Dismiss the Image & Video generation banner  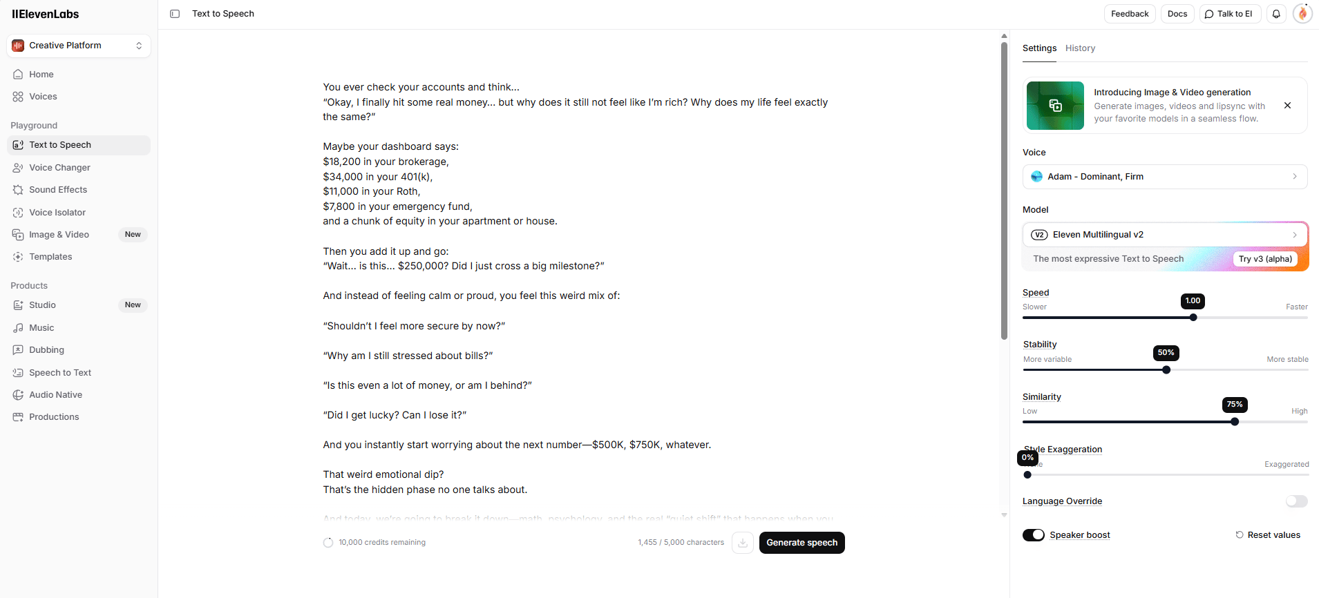pos(1287,105)
